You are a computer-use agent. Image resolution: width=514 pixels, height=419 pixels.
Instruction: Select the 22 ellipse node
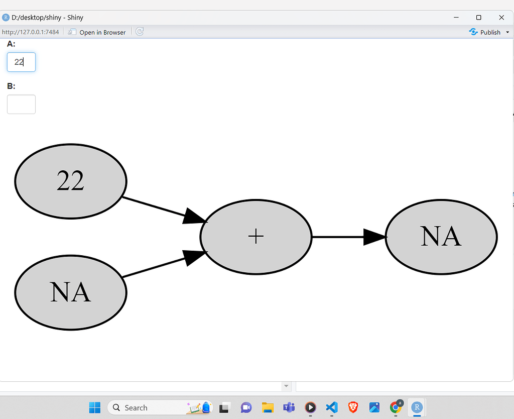[x=70, y=181]
